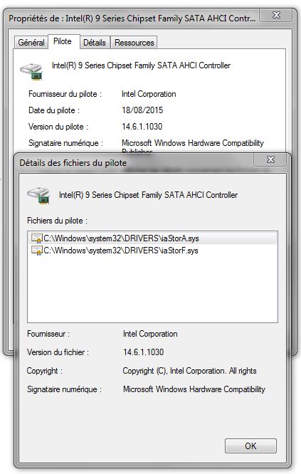Viewport: 301px width, 474px height.
Task: Click the Version du fichier value 14.6.1.1030
Action: click(x=143, y=352)
